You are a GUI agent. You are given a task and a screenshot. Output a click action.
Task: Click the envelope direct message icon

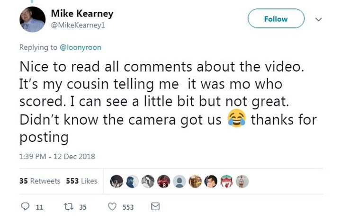point(154,207)
